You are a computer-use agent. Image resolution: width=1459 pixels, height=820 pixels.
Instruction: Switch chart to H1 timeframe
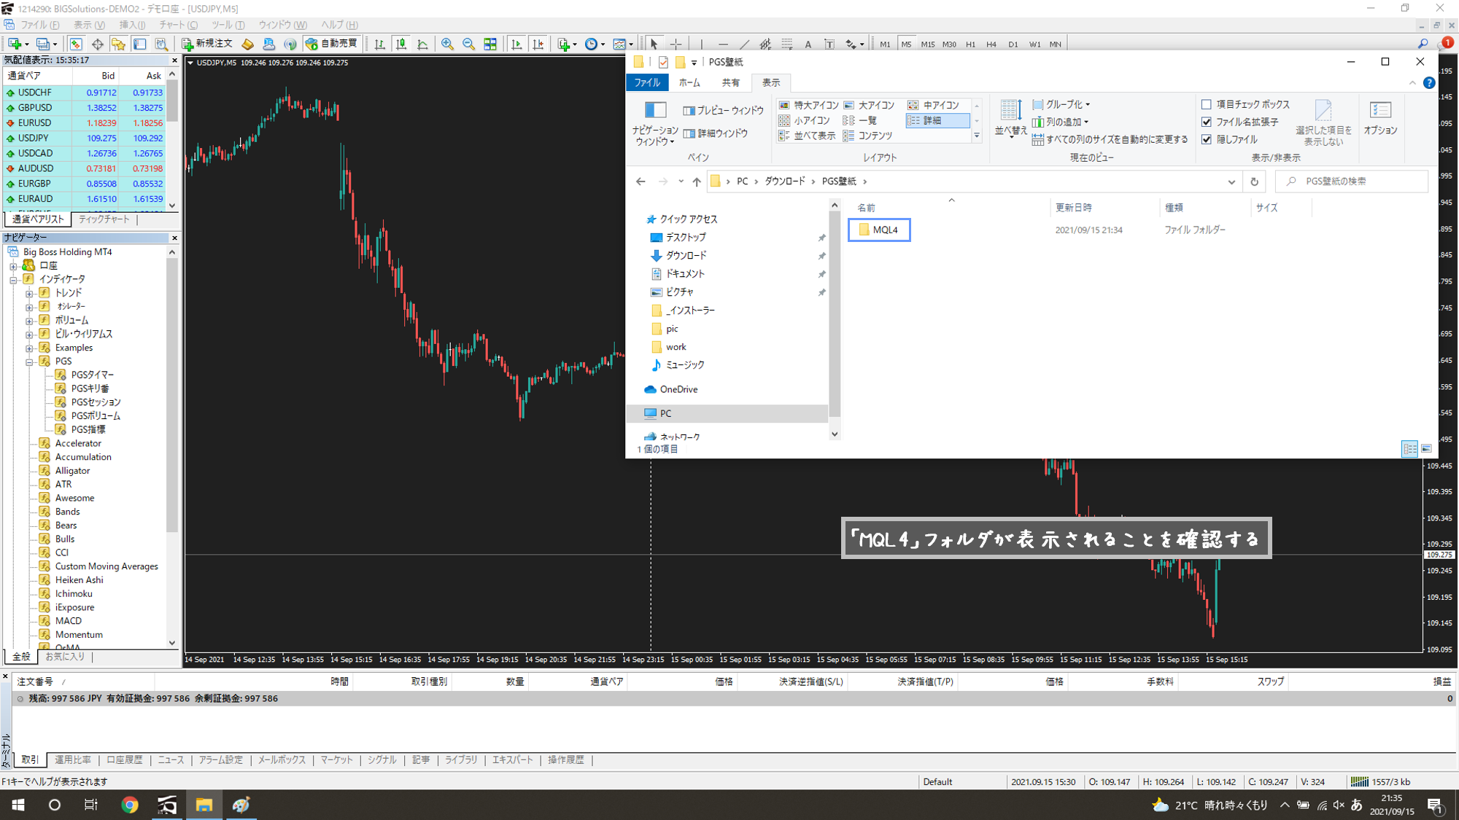tap(970, 44)
